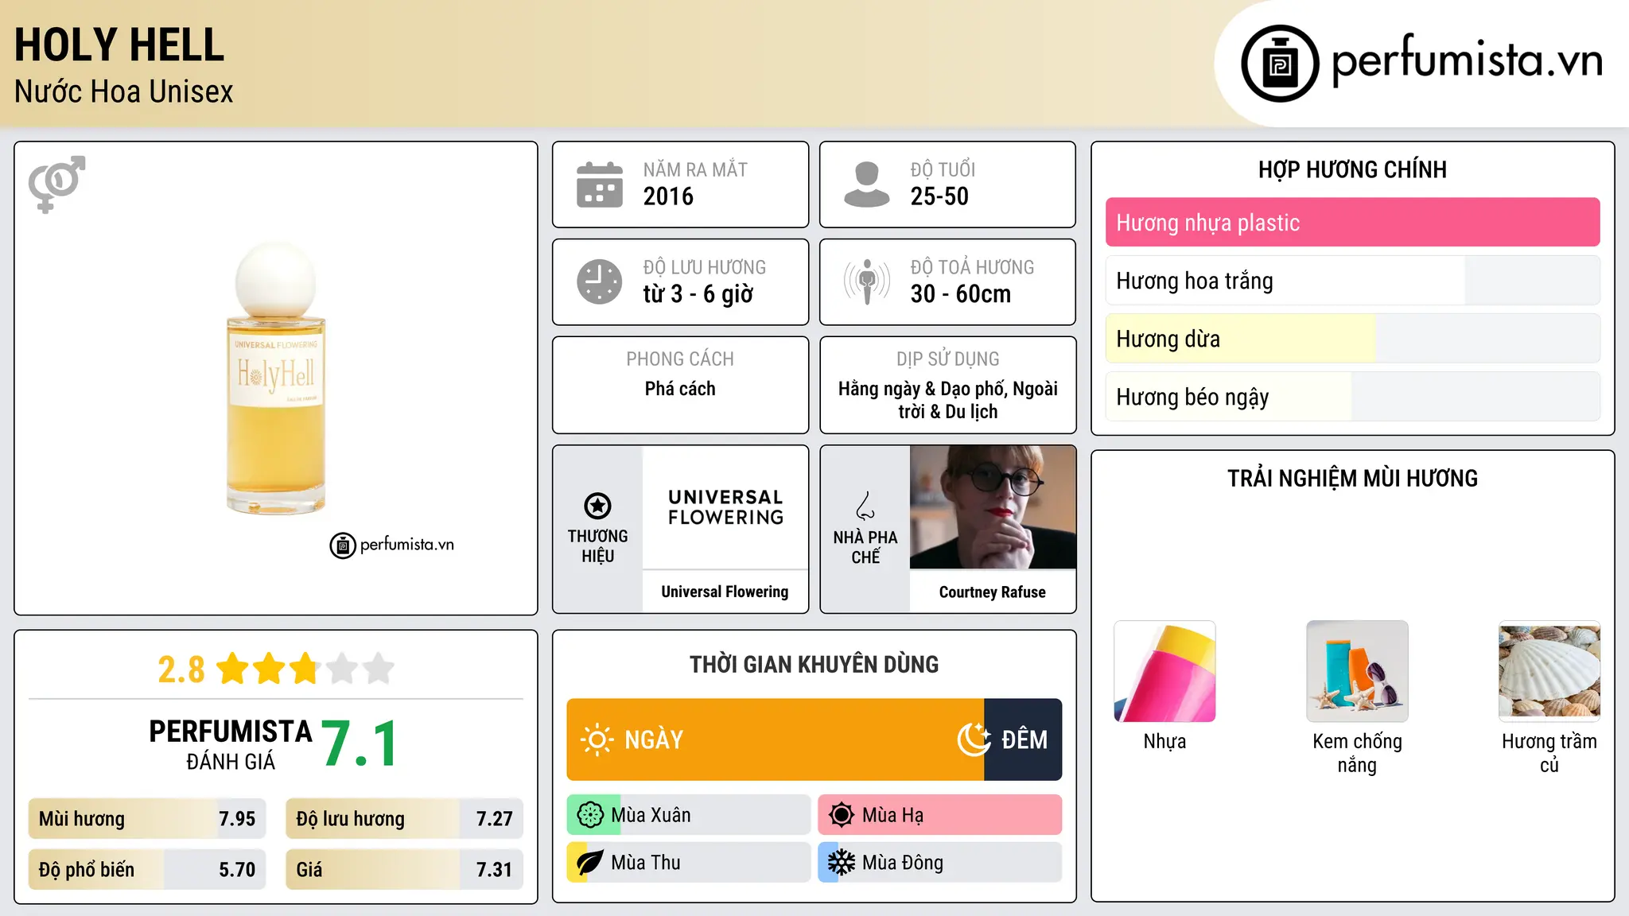The image size is (1629, 916).
Task: Open the Holy Hell bottle image
Action: [276, 378]
